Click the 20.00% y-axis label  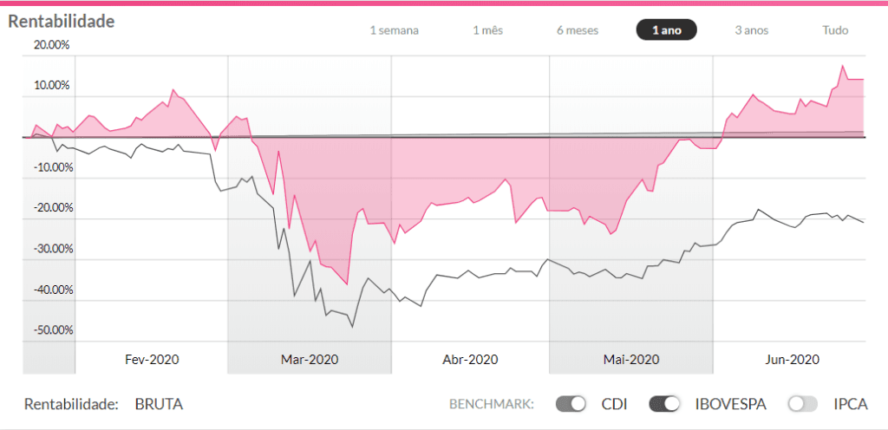coord(51,45)
